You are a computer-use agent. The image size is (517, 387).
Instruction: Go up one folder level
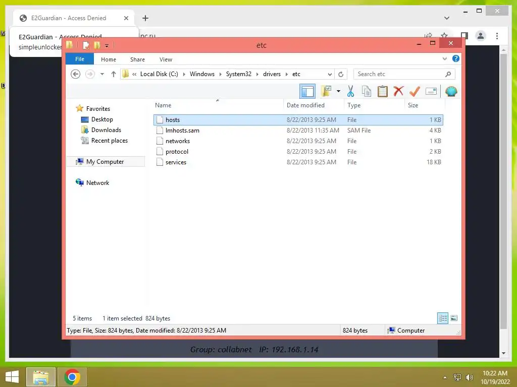114,74
